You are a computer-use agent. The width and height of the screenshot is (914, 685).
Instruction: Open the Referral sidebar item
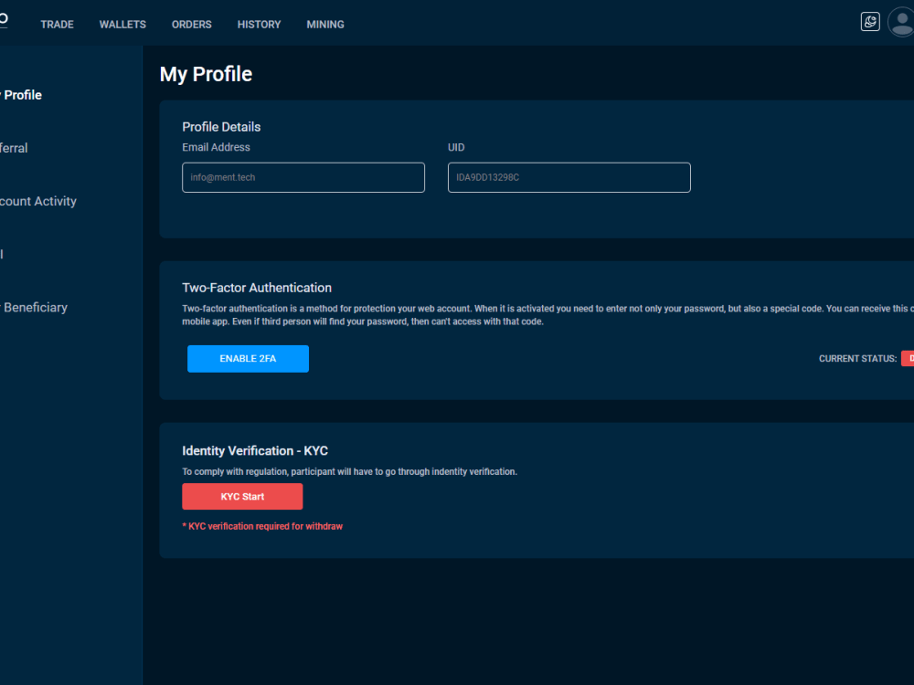tap(14, 148)
